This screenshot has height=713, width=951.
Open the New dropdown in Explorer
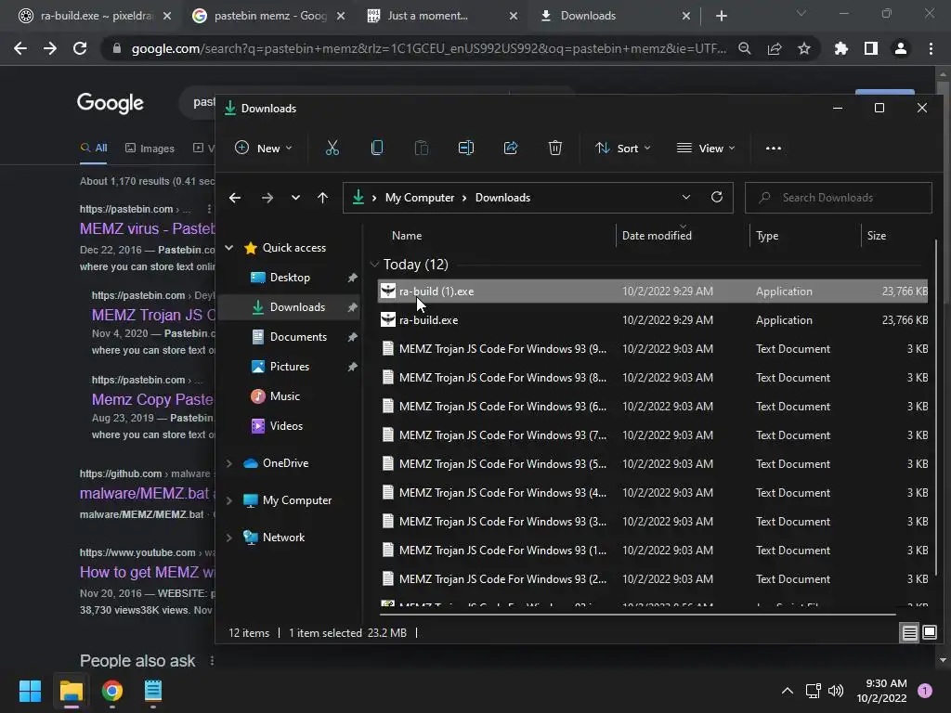(264, 148)
